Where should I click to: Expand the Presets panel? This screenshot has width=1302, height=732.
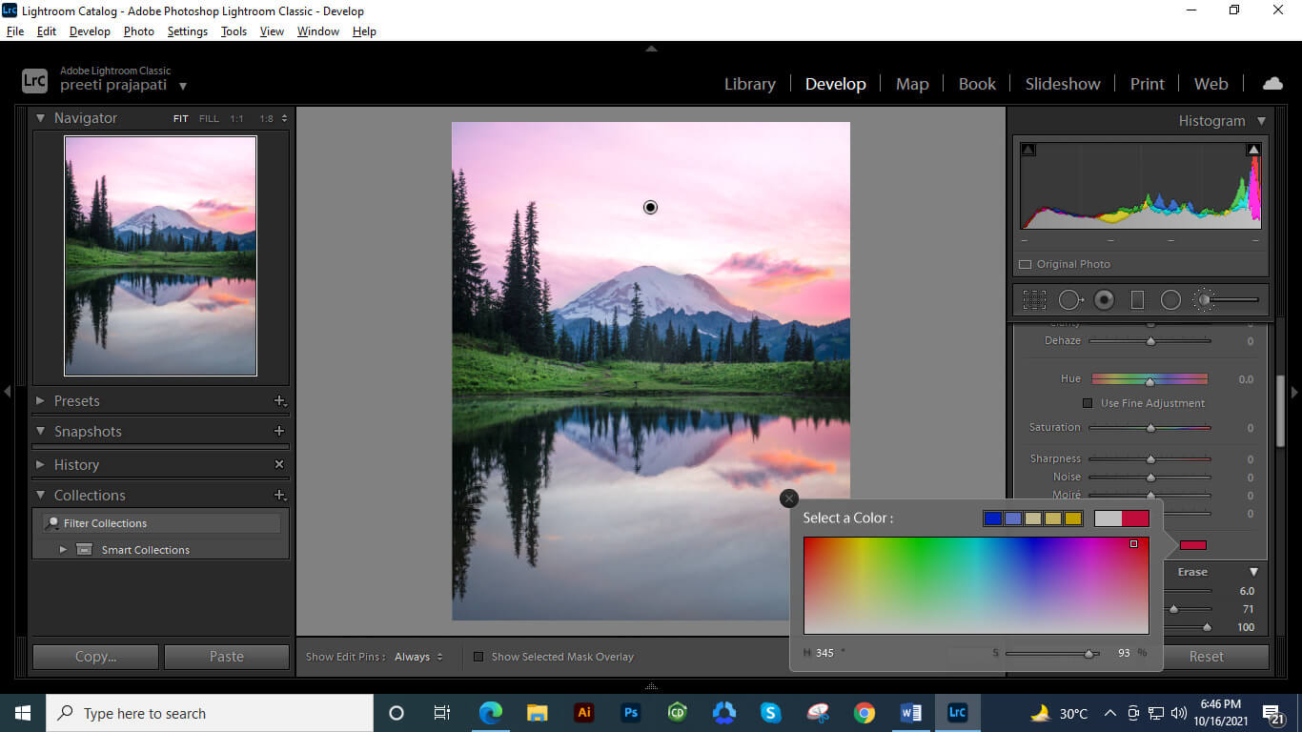(39, 401)
